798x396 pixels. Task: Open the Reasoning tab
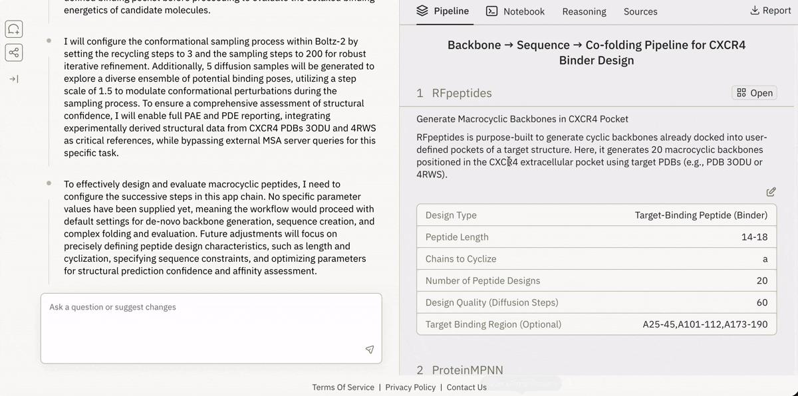[585, 11]
